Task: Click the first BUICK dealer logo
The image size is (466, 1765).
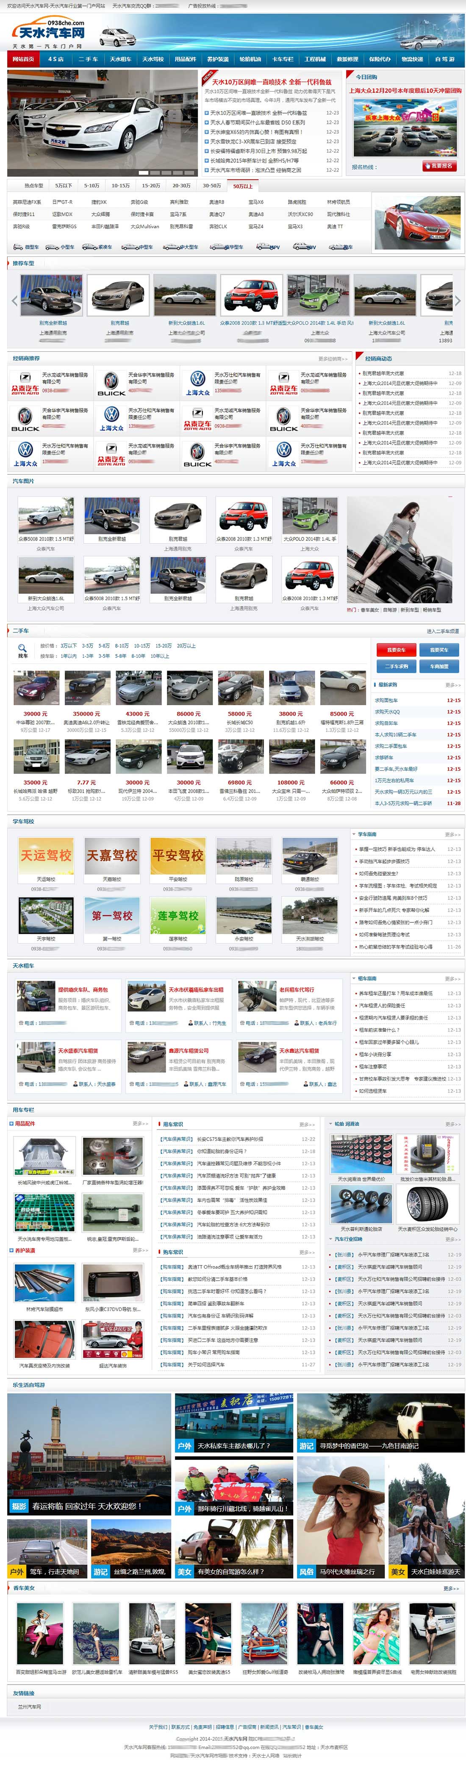Action: tap(111, 384)
